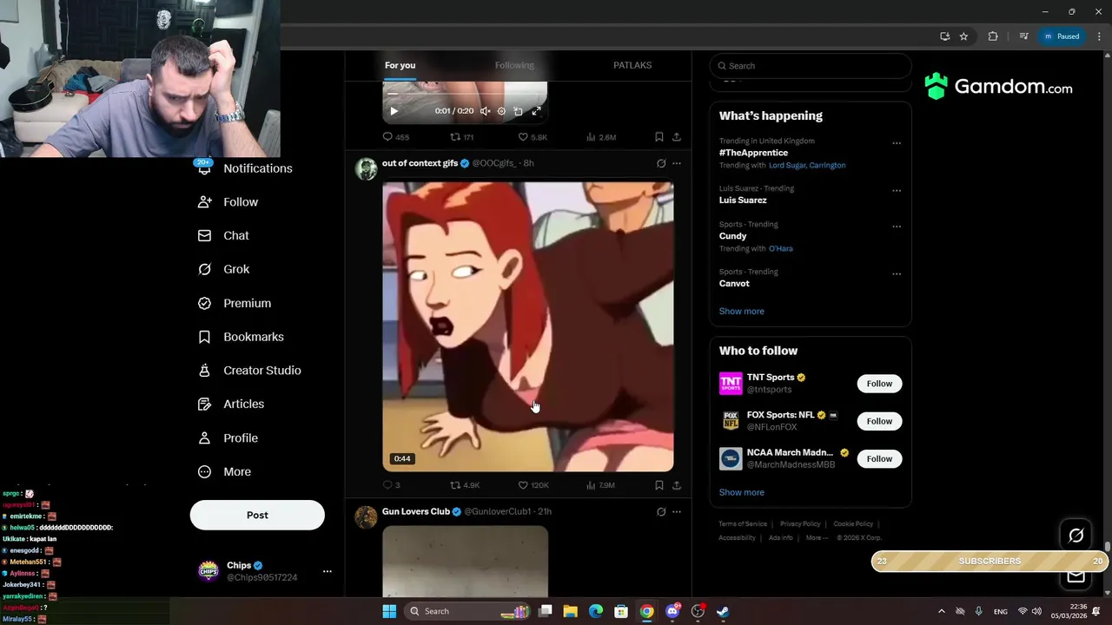Viewport: 1112px width, 625px height.
Task: Open Chips account switcher options
Action: click(x=328, y=571)
